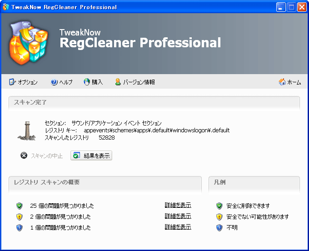Click the user version info icon
The width and height of the screenshot is (309, 251).
118,82
